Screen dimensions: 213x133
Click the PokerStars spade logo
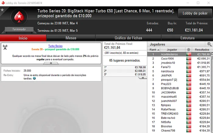(19, 17)
